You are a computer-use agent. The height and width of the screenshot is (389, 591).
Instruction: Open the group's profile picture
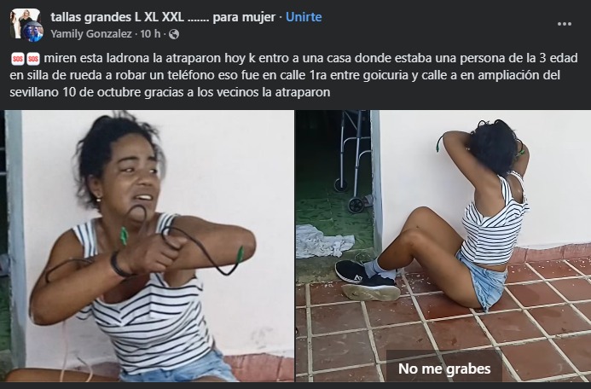tap(23, 21)
